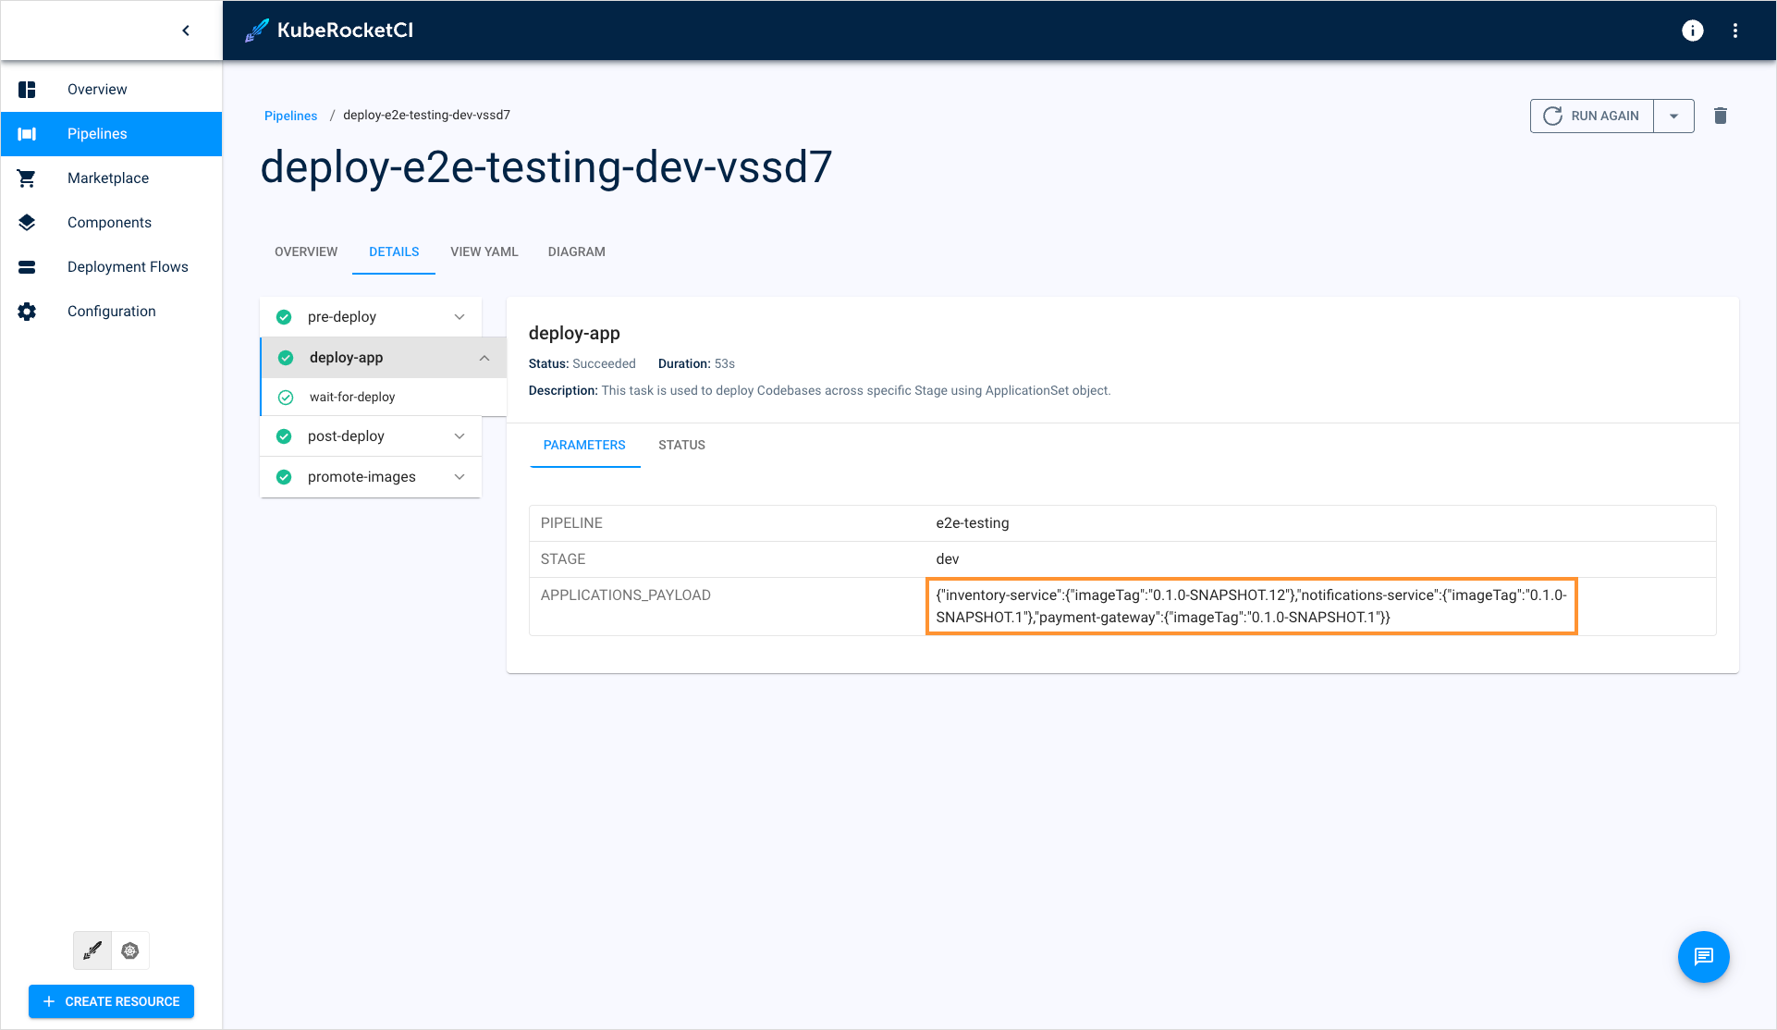Open the Run Again dropdown arrow

[x=1673, y=116]
